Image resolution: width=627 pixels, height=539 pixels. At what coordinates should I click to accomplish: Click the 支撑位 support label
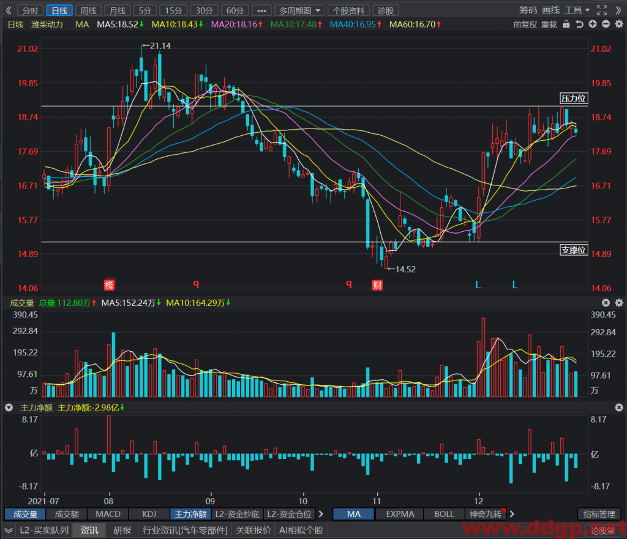[x=573, y=250]
